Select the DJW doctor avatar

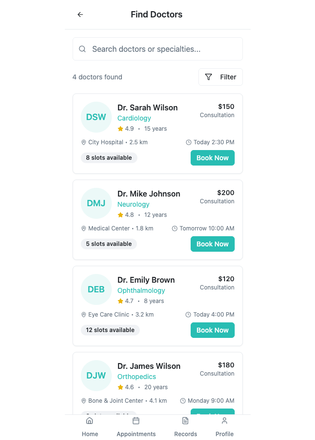(x=96, y=376)
